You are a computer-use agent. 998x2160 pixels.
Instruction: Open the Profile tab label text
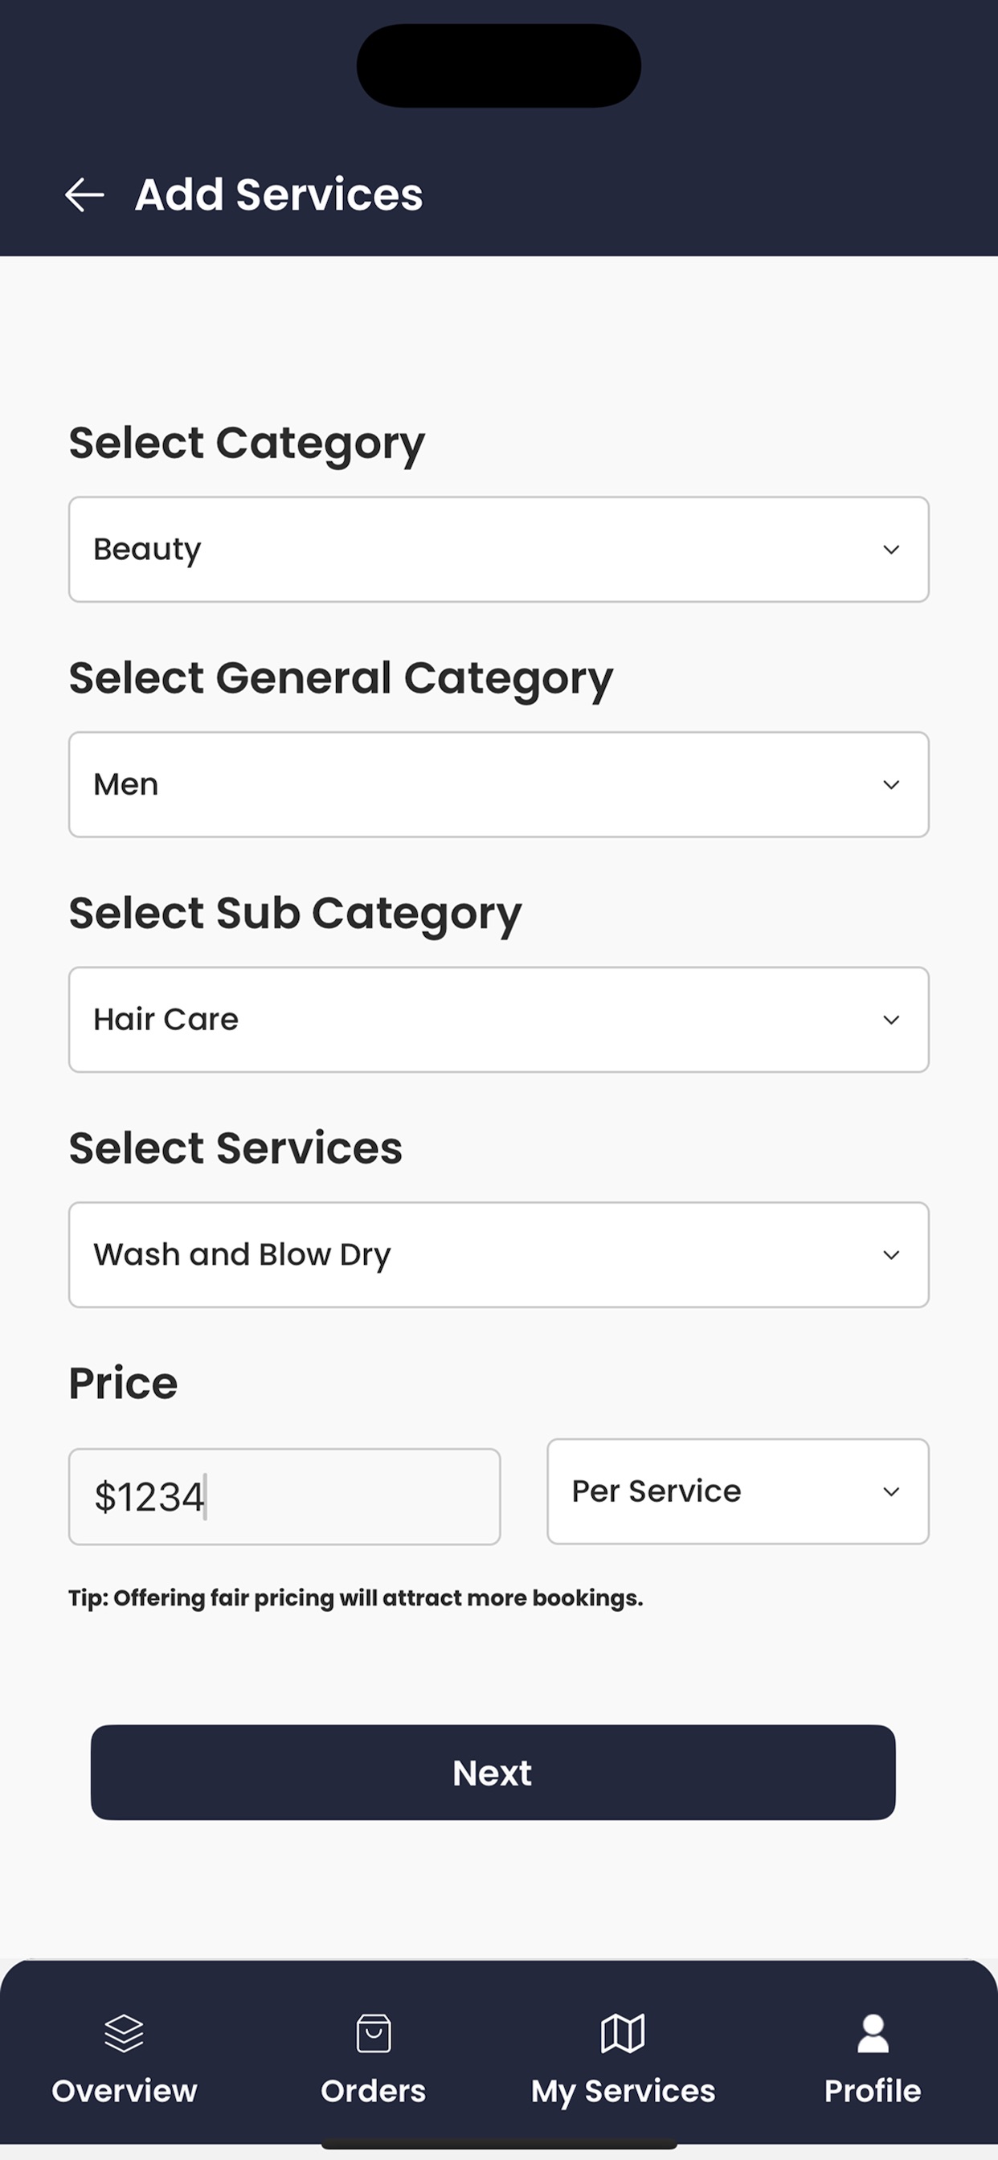(x=872, y=2091)
